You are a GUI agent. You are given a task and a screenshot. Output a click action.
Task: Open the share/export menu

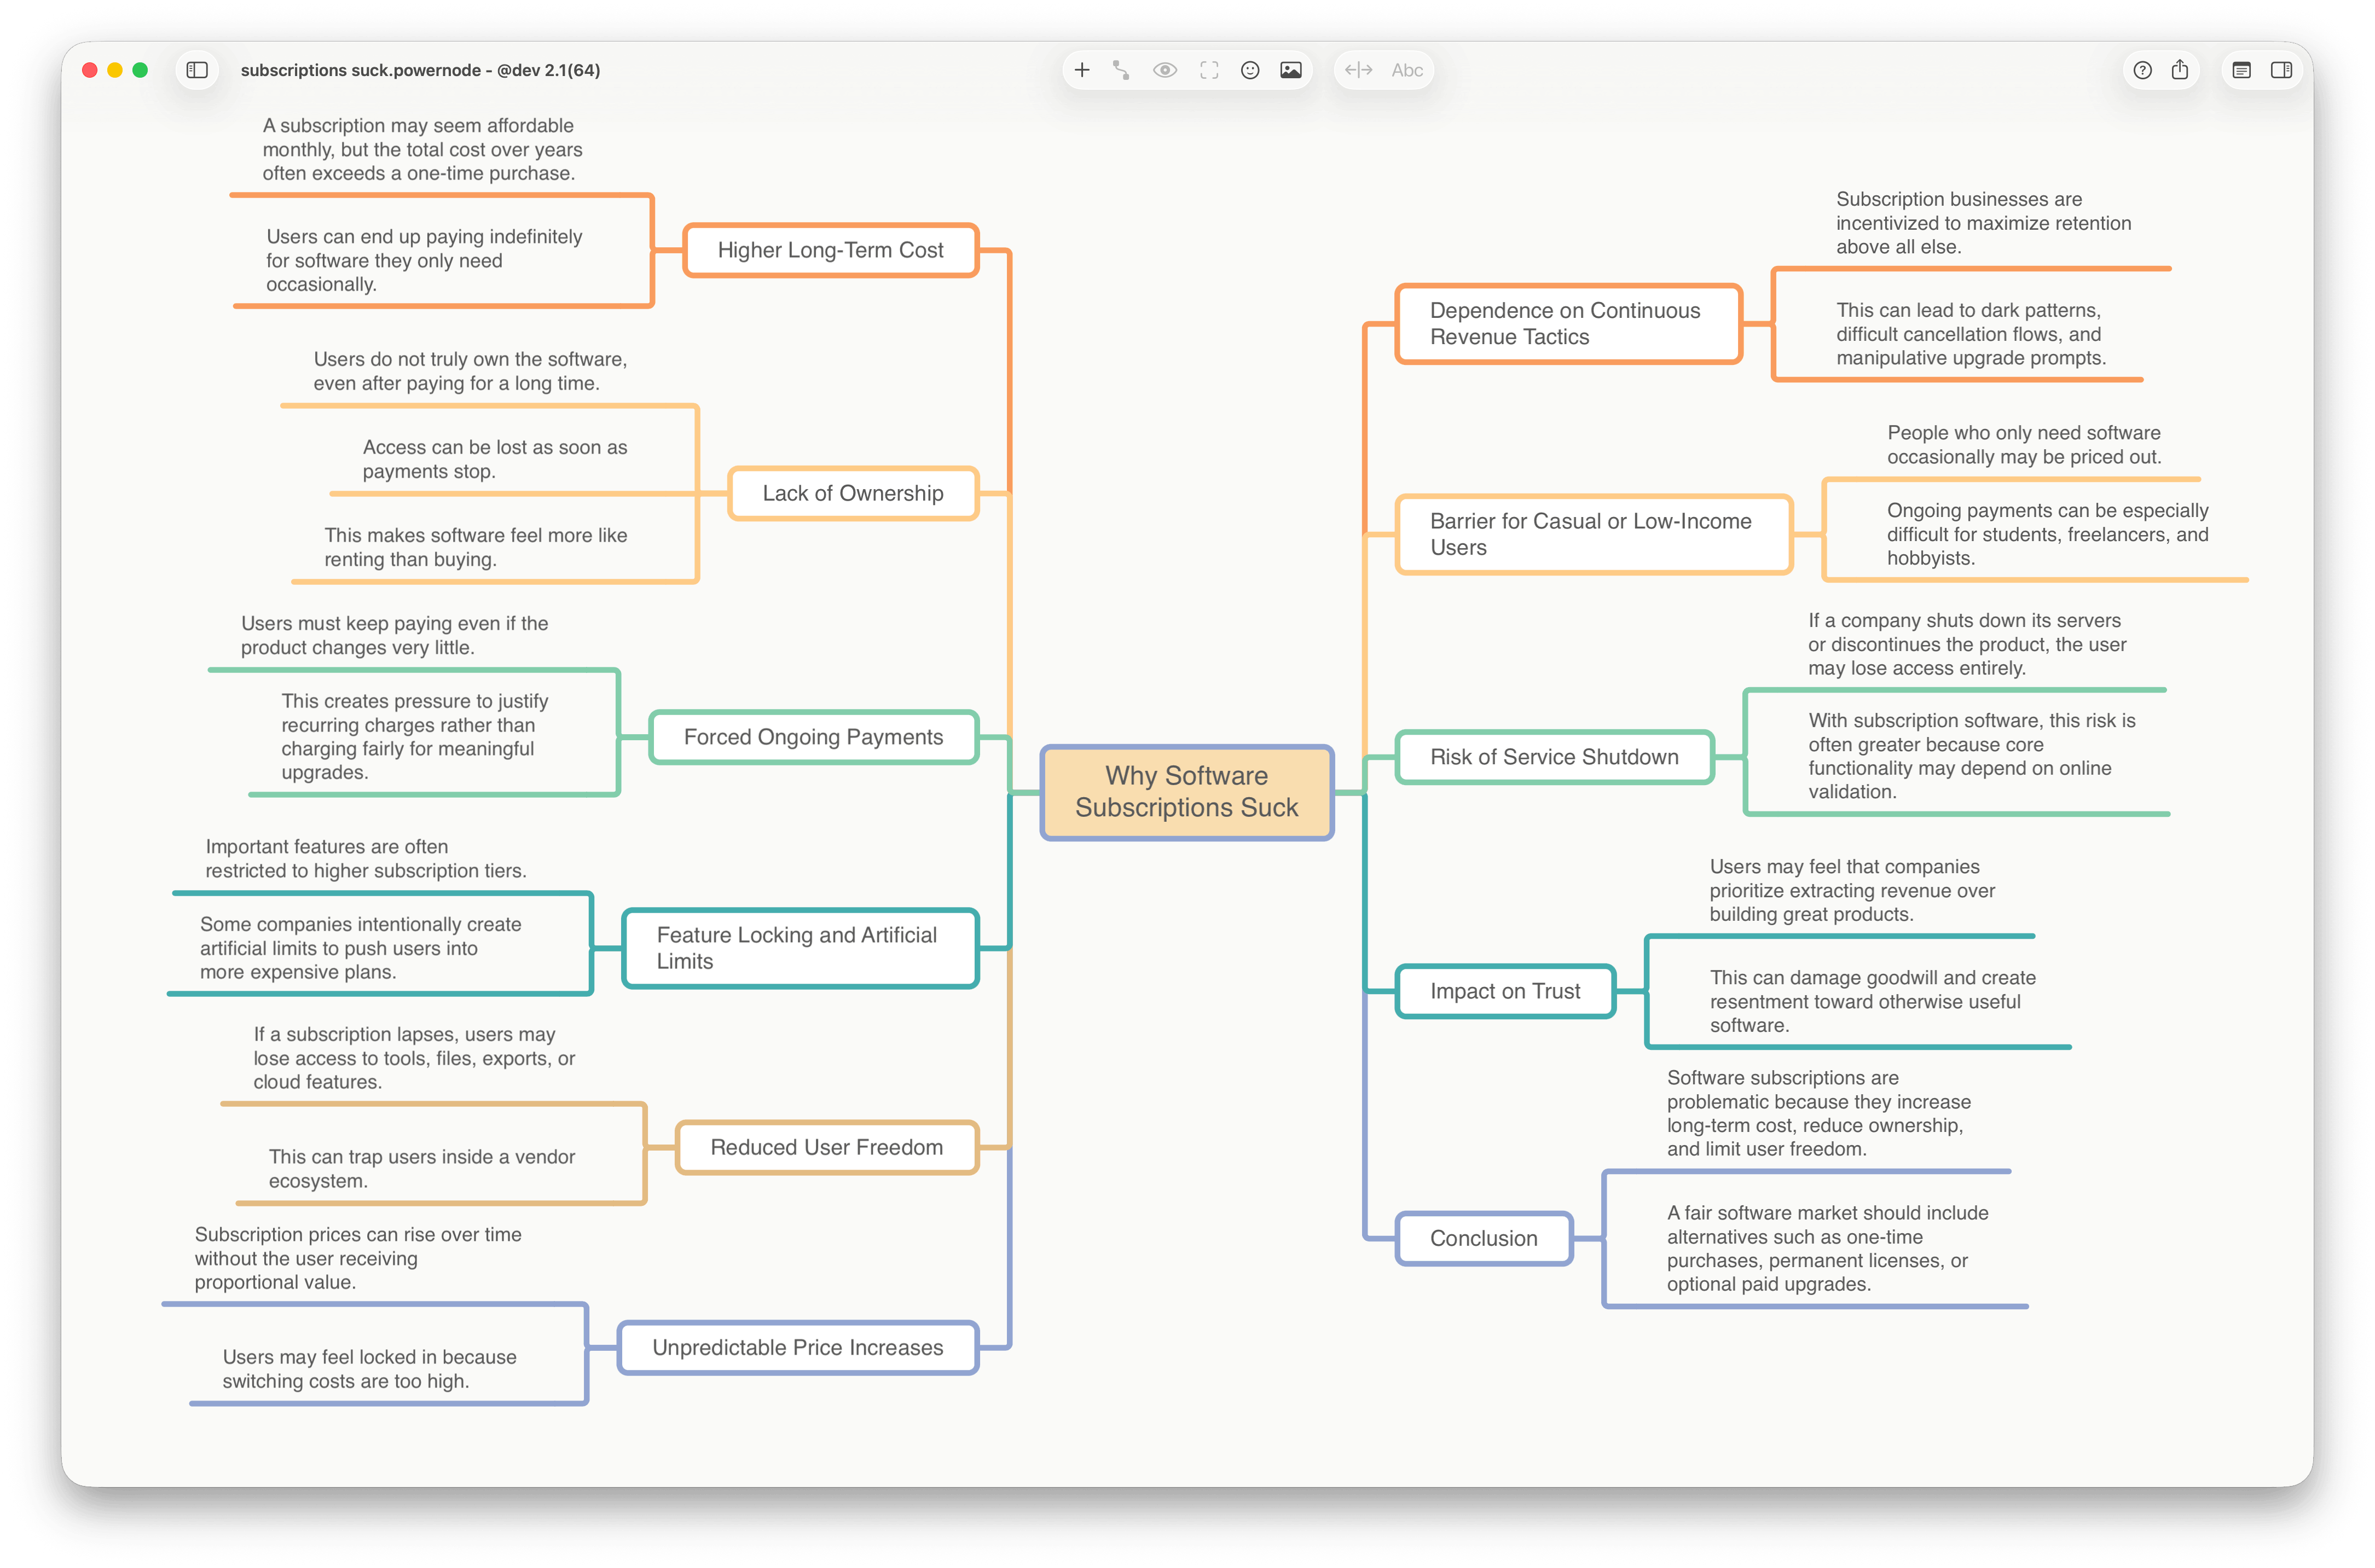[x=2181, y=70]
